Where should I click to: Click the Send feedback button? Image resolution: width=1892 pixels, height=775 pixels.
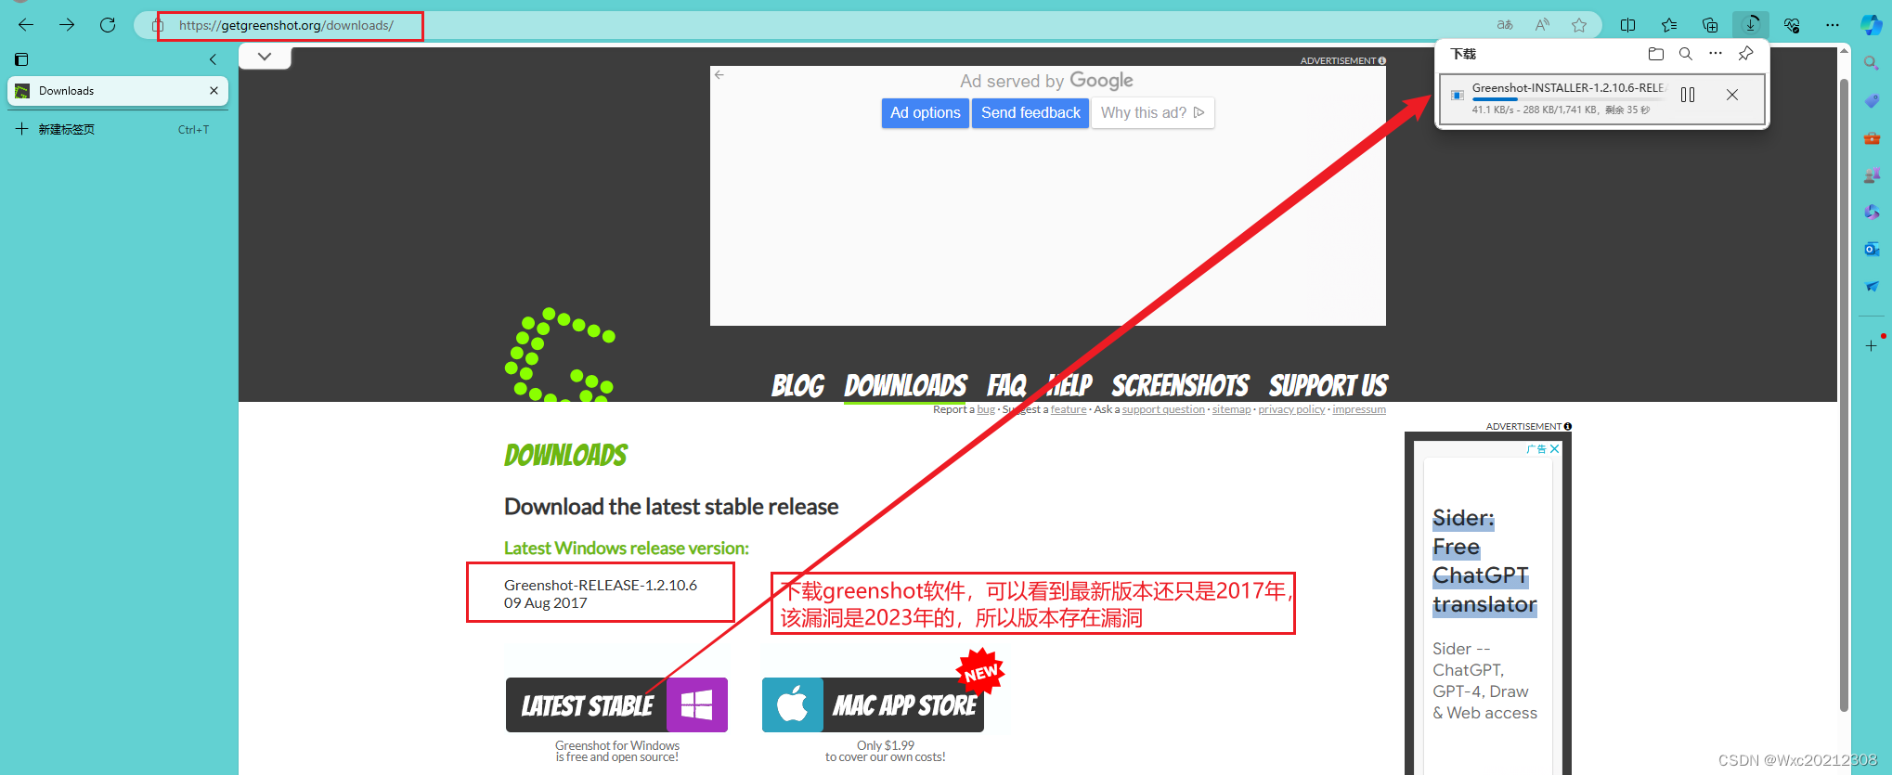(x=1030, y=112)
